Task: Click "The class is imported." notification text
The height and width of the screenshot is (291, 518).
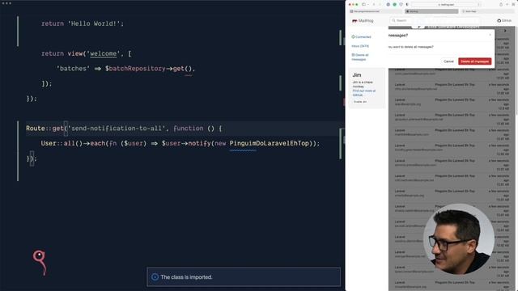Action: pos(186,277)
